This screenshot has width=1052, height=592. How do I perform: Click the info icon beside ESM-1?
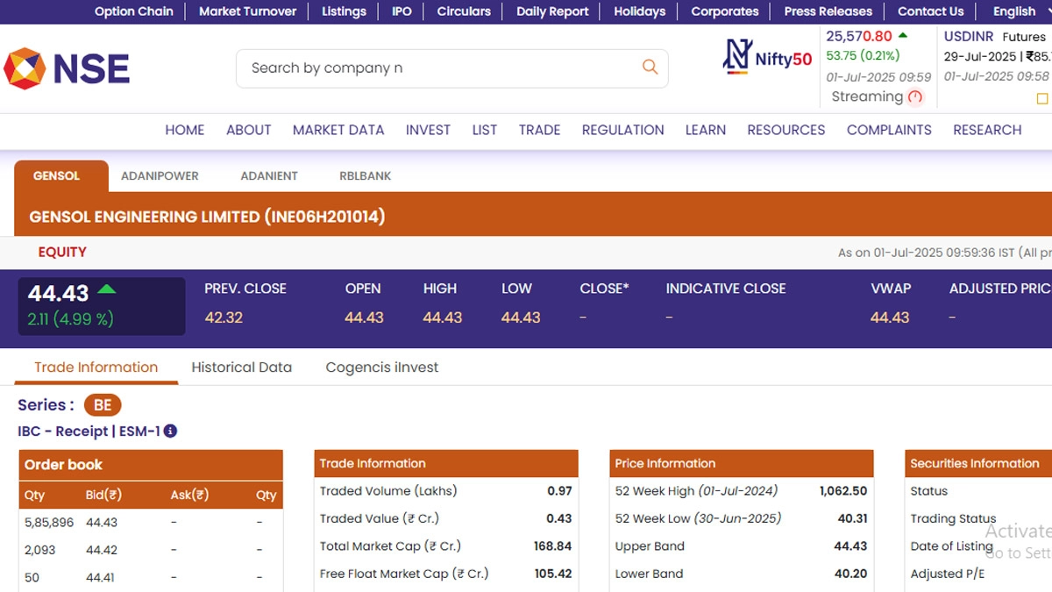pos(170,431)
